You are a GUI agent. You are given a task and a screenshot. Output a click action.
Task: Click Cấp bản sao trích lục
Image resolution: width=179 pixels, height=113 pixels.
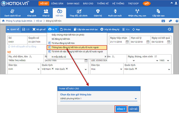(x=86, y=29)
